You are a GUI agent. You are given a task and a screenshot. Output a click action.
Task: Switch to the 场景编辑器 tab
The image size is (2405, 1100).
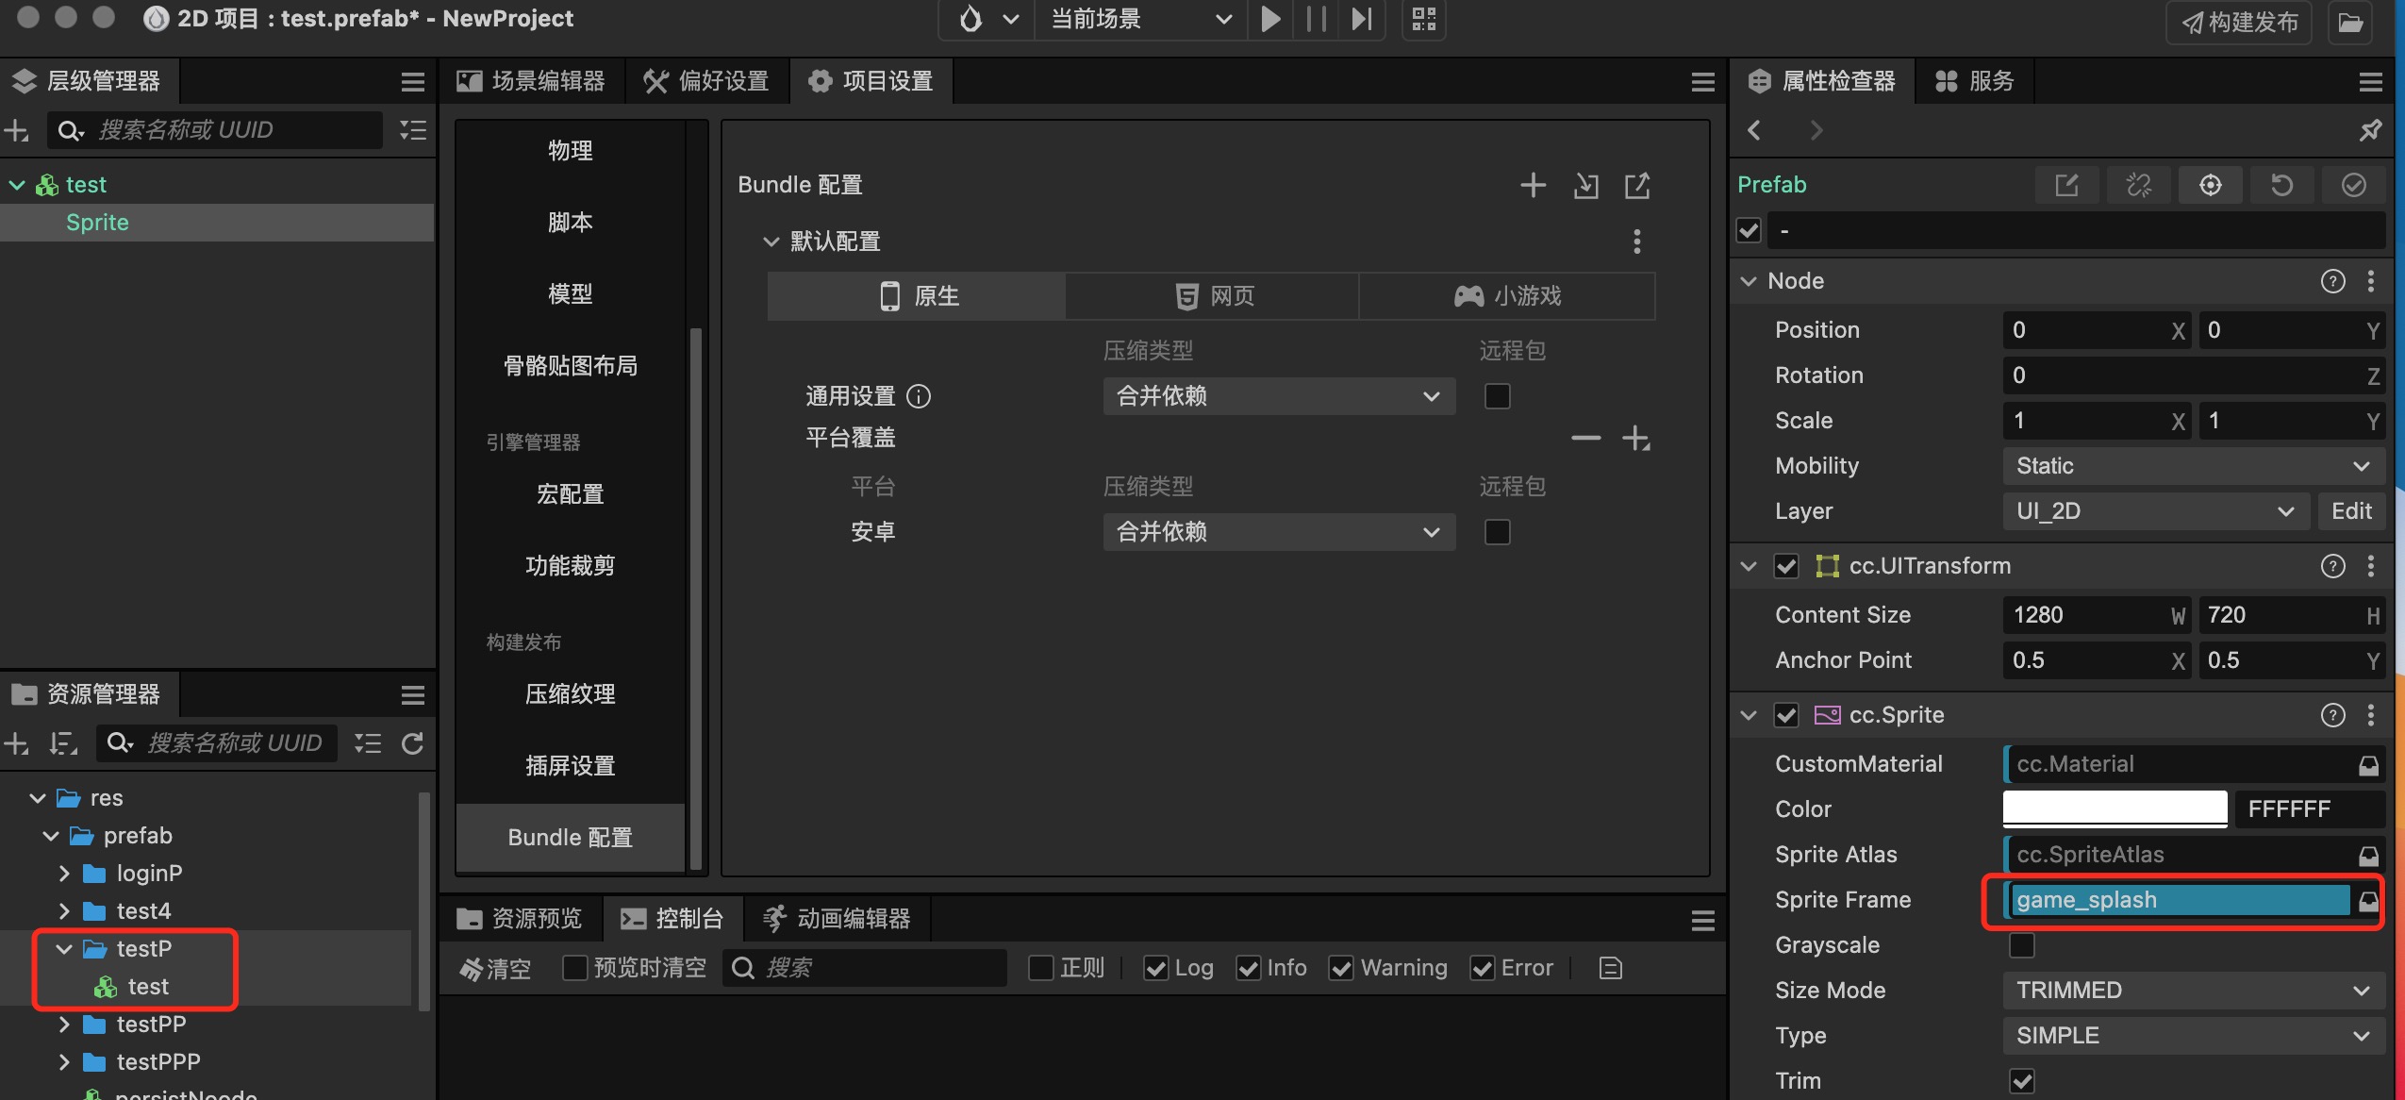coord(531,81)
